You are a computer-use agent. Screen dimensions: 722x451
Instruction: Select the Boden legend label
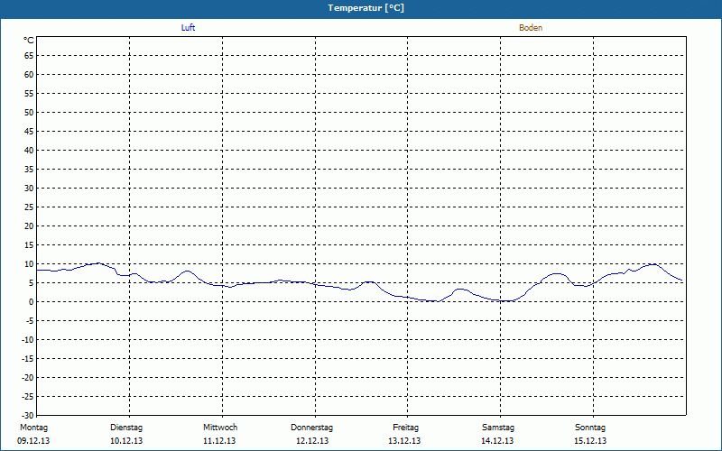pos(531,28)
